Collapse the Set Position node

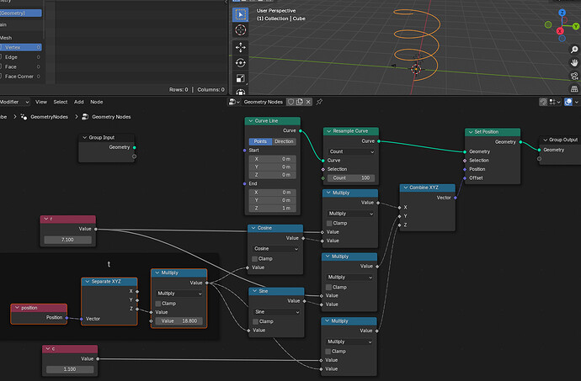coord(471,132)
